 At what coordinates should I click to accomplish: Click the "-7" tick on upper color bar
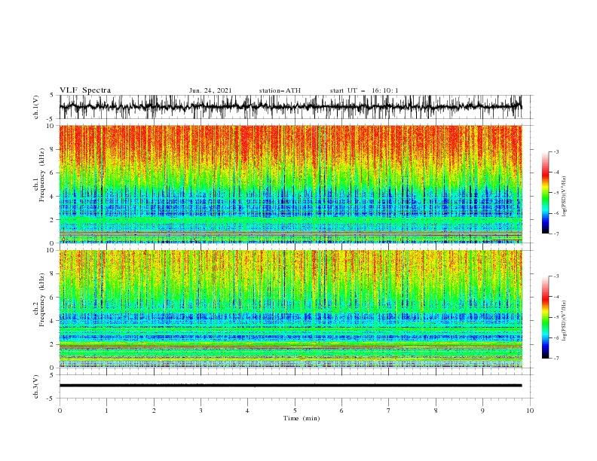(556, 234)
